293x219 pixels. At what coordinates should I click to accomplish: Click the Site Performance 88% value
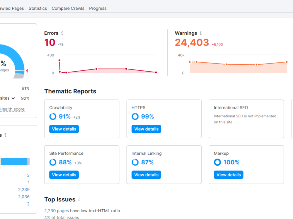click(65, 162)
